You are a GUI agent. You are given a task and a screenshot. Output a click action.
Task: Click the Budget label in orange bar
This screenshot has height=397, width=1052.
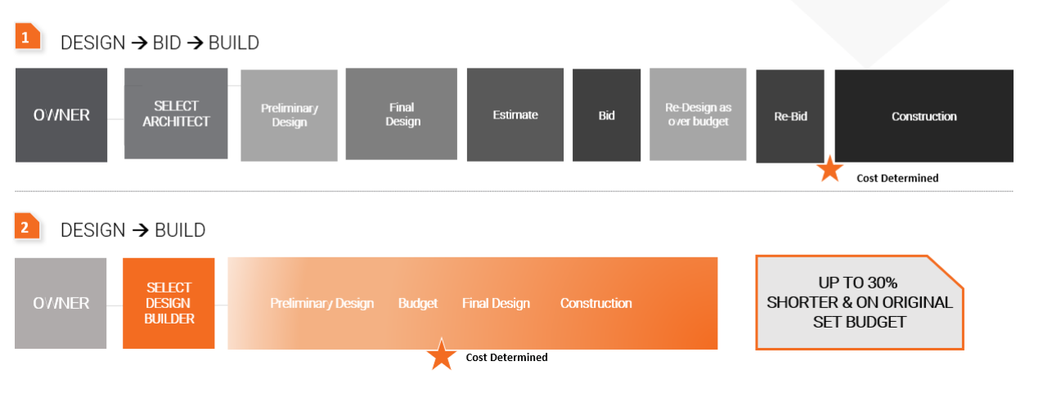[417, 304]
